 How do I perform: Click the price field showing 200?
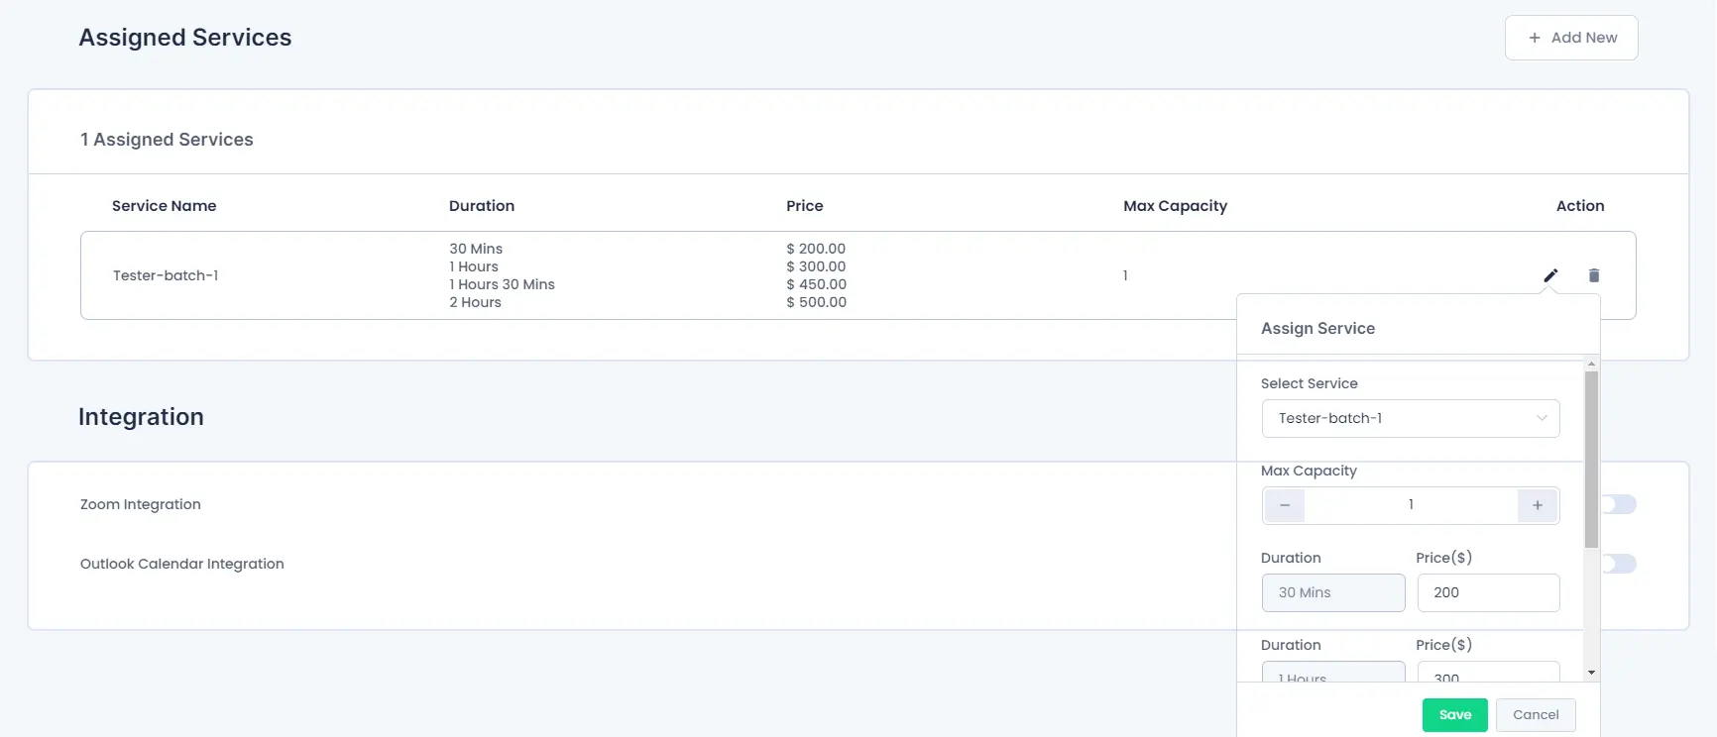click(x=1488, y=592)
